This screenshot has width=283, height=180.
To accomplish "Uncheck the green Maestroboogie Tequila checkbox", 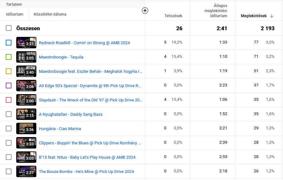I will point(9,57).
